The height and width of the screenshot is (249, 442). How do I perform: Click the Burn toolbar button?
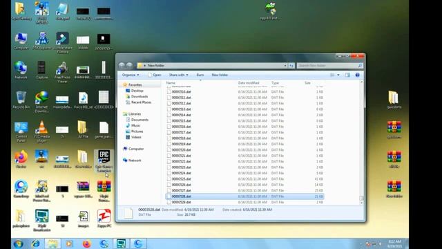pos(200,75)
